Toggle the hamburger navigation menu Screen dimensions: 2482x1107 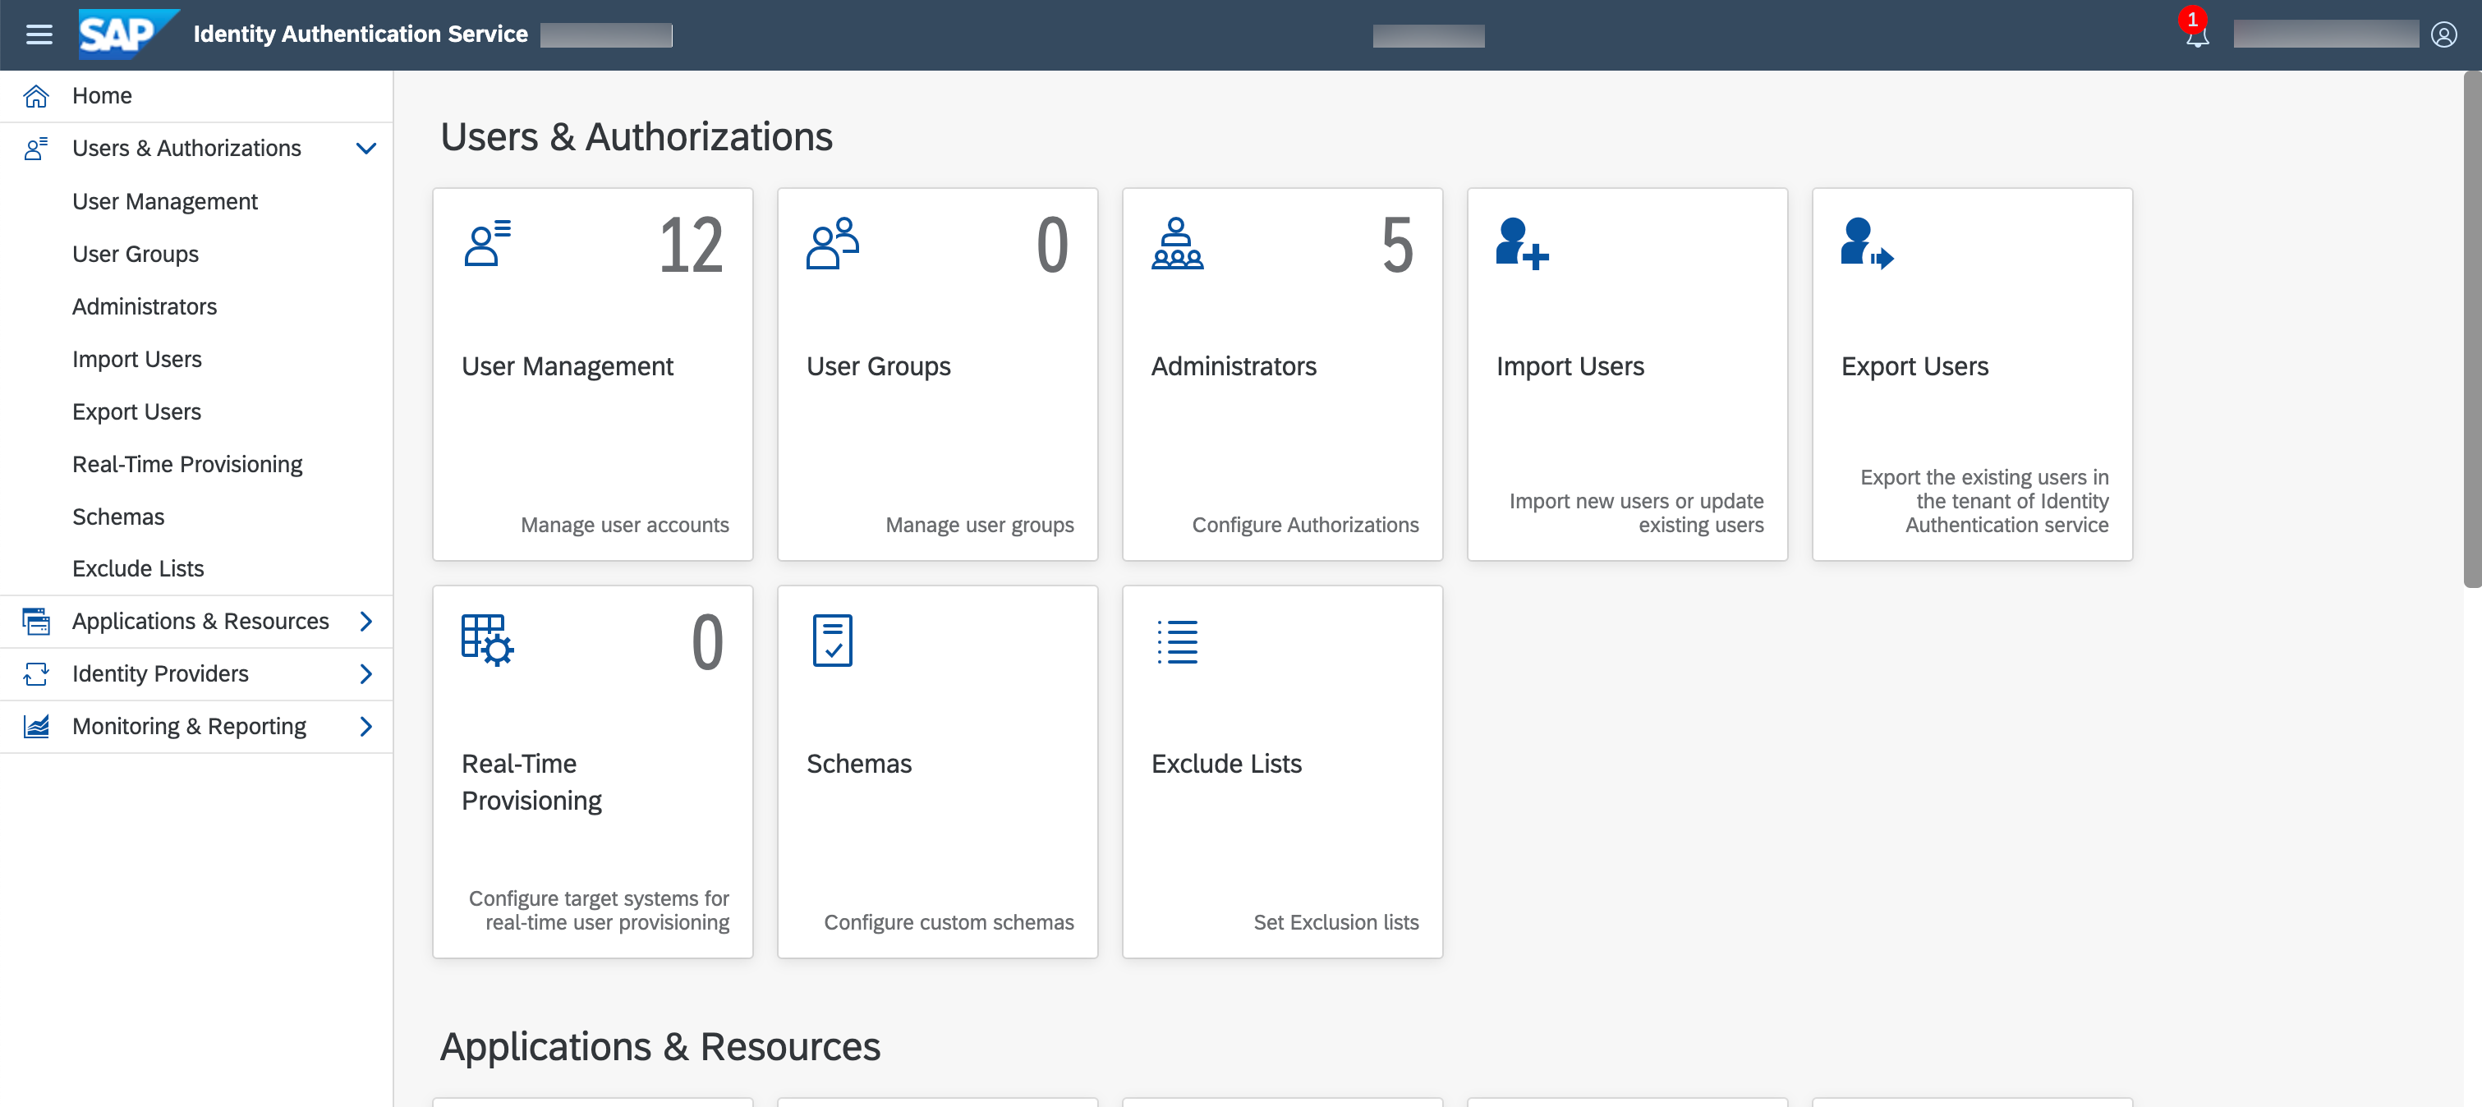39,34
